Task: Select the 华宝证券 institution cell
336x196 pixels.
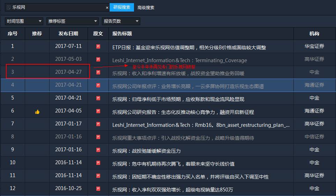Action: [314, 46]
